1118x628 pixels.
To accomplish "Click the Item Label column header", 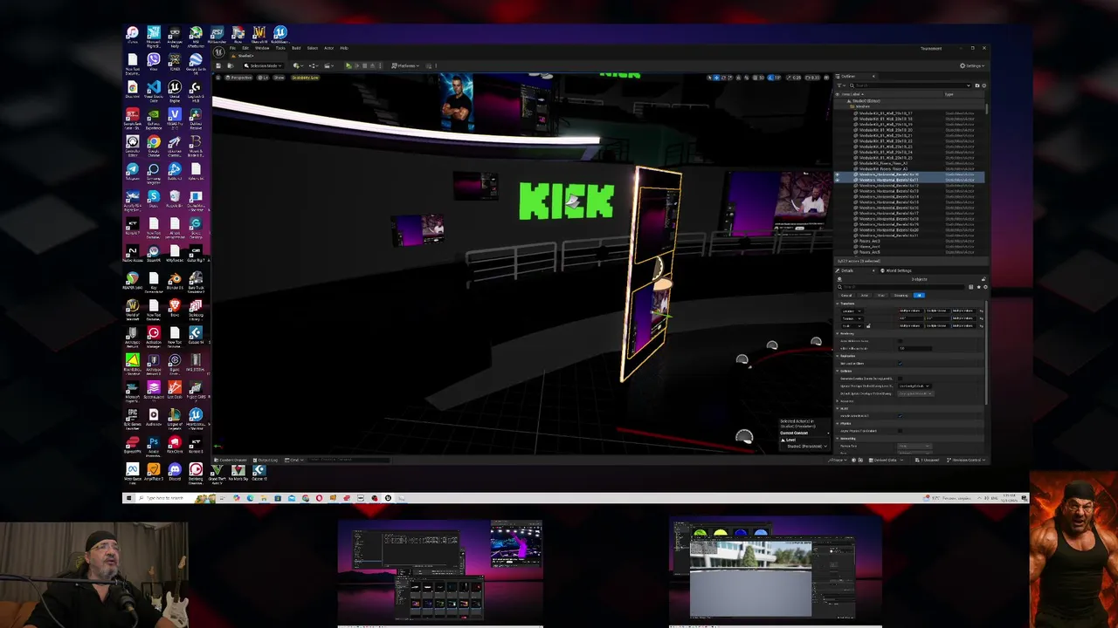I will pyautogui.click(x=852, y=94).
